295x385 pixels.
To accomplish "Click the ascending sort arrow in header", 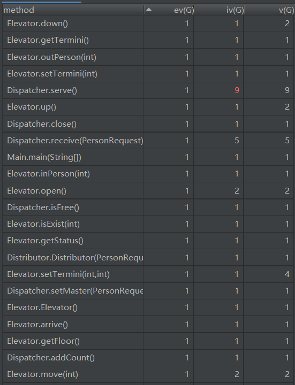I will pos(149,10).
